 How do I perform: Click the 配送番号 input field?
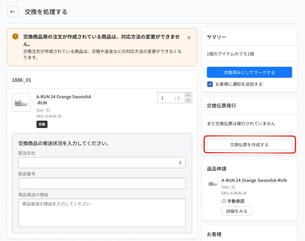102,183
